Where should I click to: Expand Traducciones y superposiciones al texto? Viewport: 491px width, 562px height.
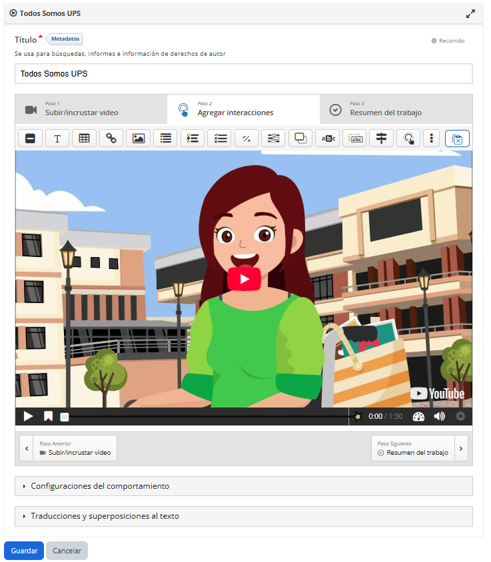(x=243, y=516)
